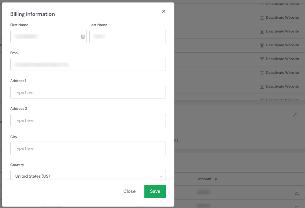
Task: Close the Billing information dialog with X
Action: coord(164,11)
